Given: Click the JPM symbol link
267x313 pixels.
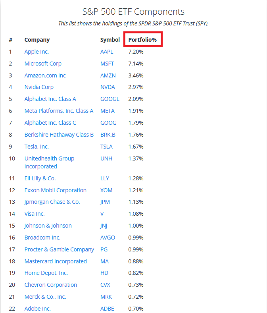Looking at the screenshot, I should [105, 202].
